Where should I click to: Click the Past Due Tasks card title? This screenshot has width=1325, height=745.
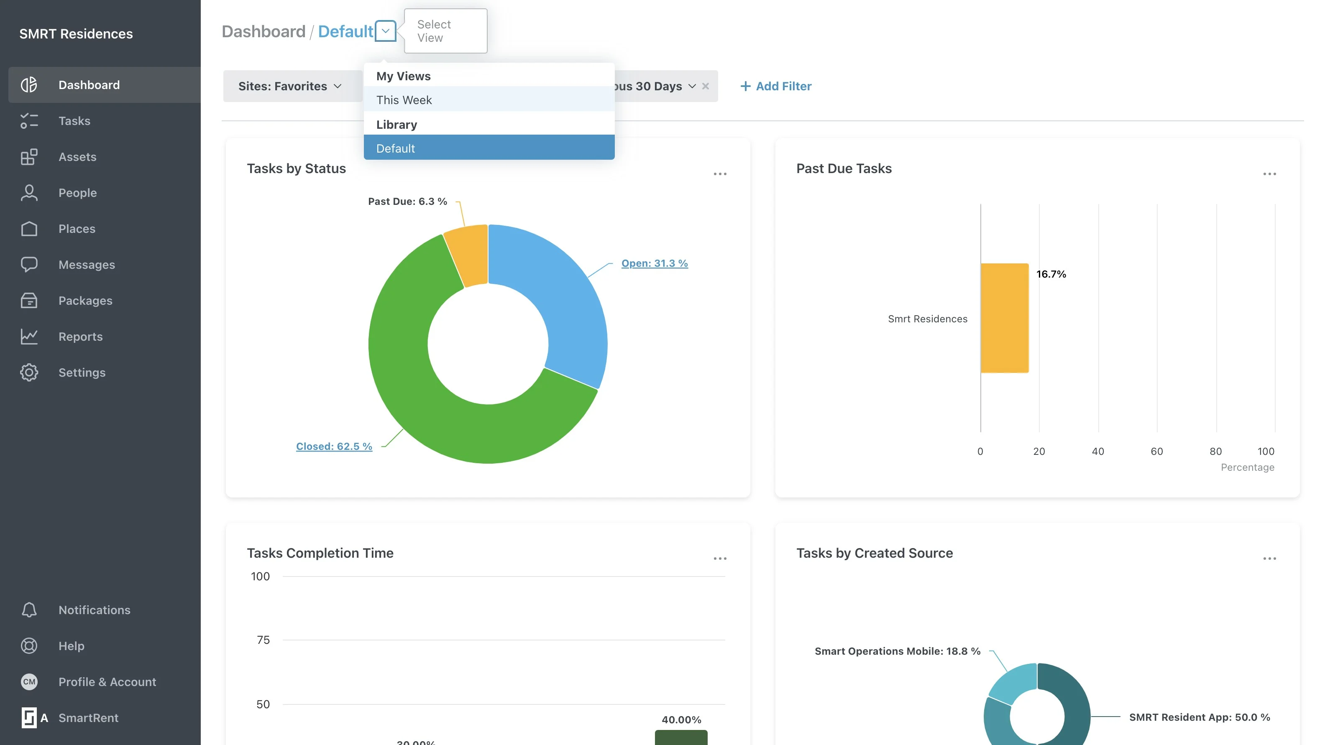[844, 168]
